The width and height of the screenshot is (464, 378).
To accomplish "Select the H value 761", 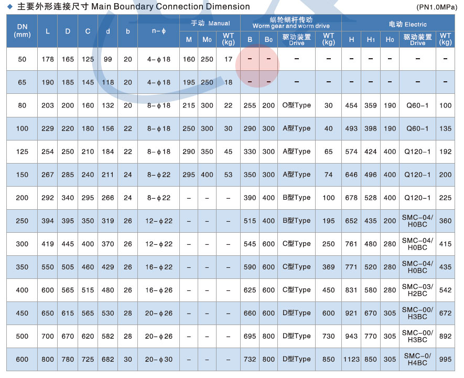I will (351, 244).
